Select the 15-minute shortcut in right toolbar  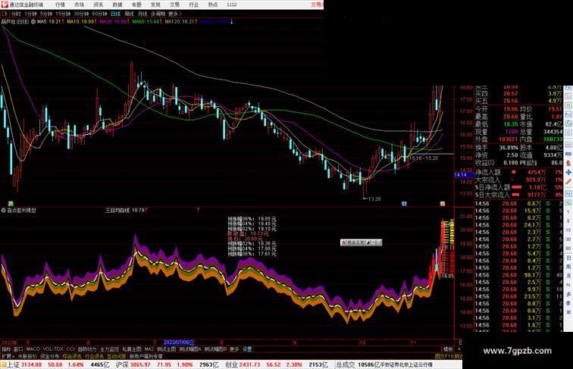point(568,230)
